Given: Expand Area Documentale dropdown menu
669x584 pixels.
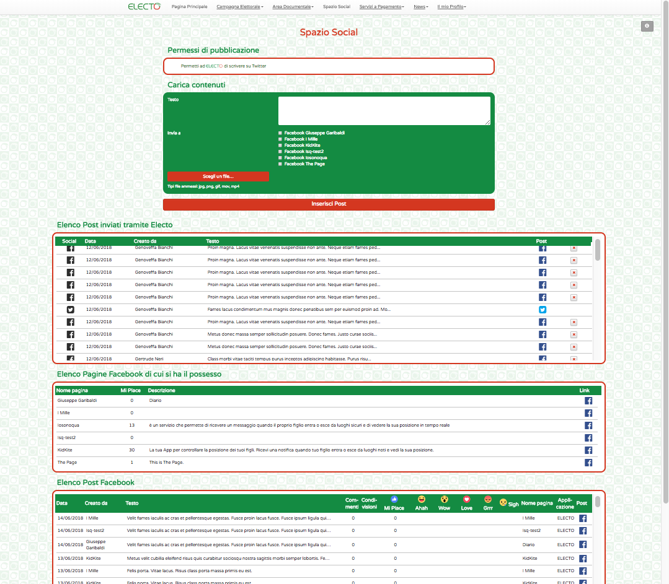Looking at the screenshot, I should click(x=293, y=6).
